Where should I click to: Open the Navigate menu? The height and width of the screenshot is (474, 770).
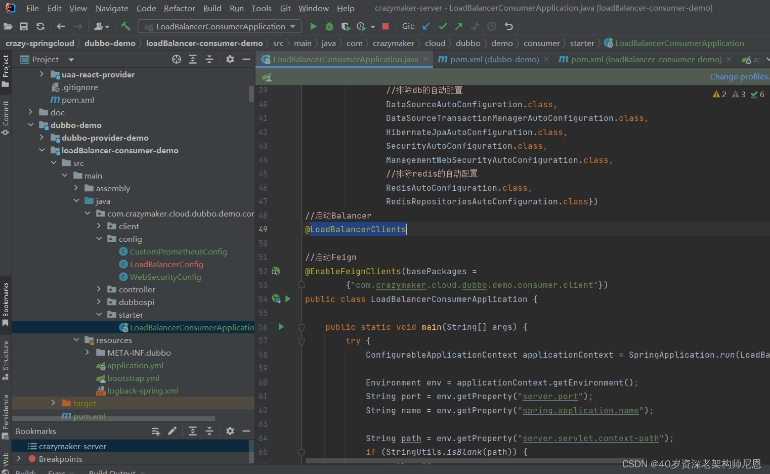112,8
